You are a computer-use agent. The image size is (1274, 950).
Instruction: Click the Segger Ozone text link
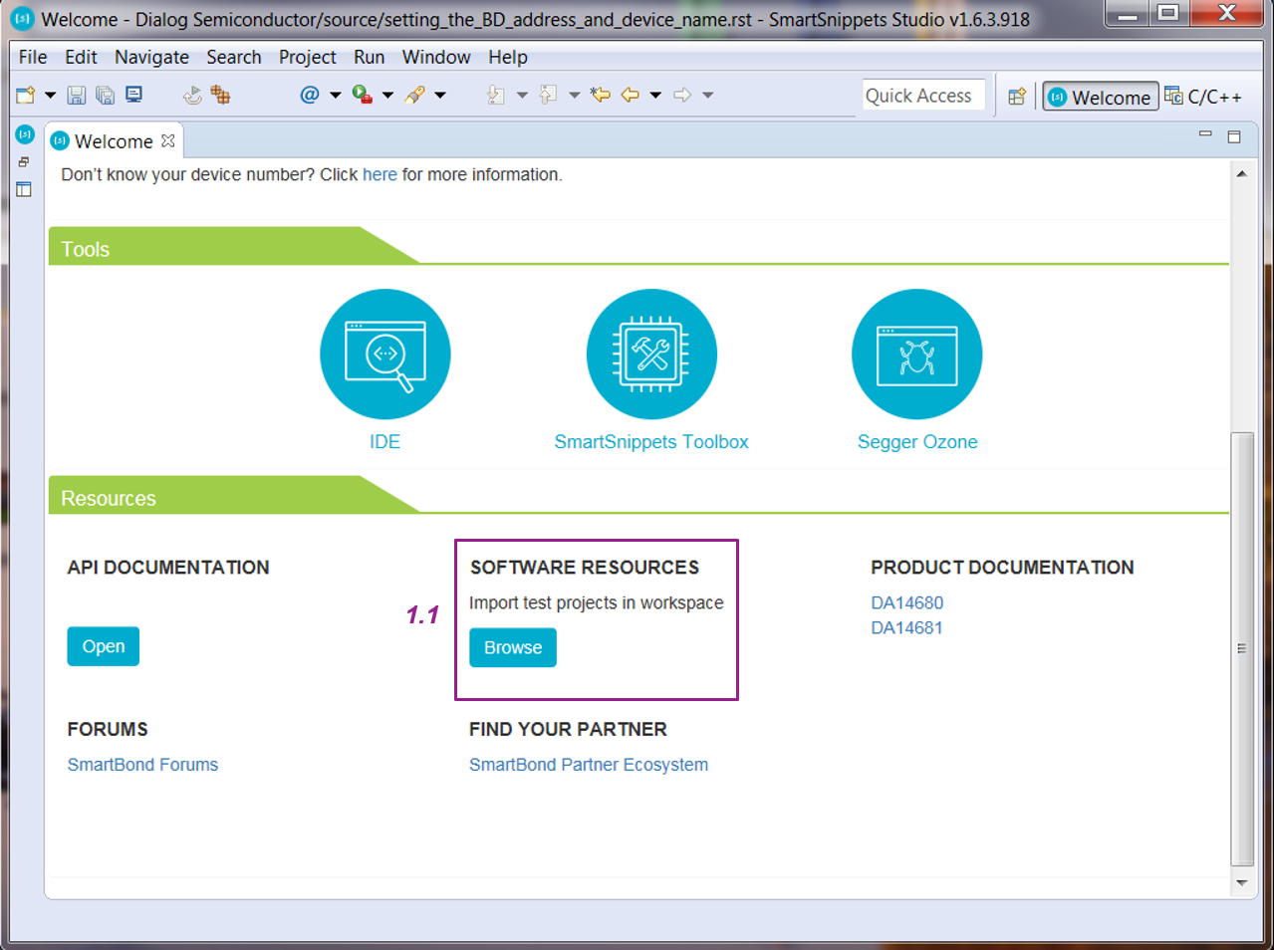point(917,442)
